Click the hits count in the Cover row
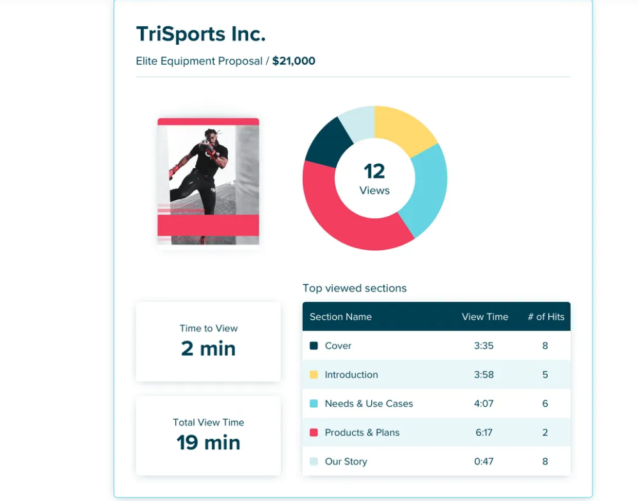This screenshot has width=638, height=501. pos(545,346)
